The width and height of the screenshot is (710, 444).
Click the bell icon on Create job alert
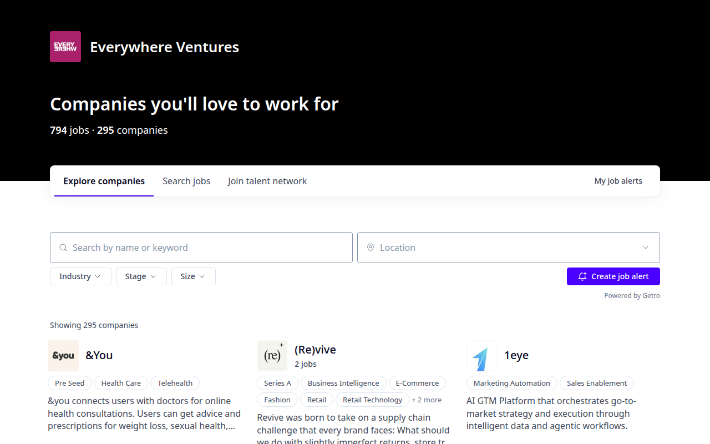[x=582, y=276]
